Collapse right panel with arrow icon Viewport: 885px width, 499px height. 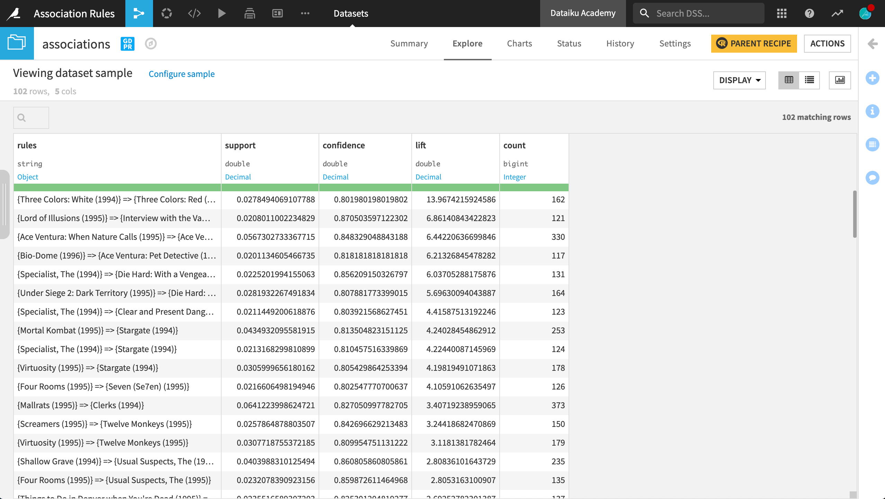point(873,44)
